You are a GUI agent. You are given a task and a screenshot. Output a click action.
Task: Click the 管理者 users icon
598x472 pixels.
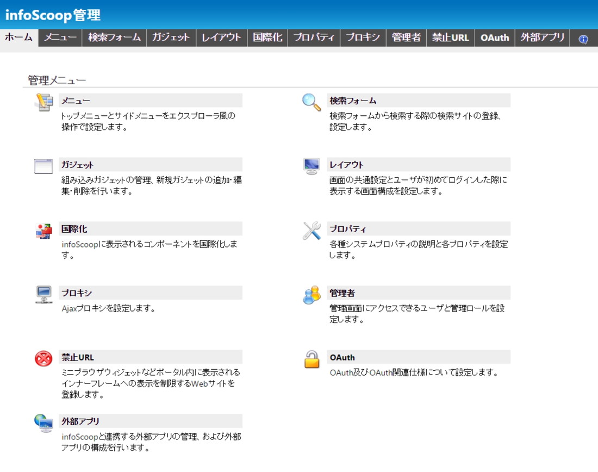[x=312, y=295]
